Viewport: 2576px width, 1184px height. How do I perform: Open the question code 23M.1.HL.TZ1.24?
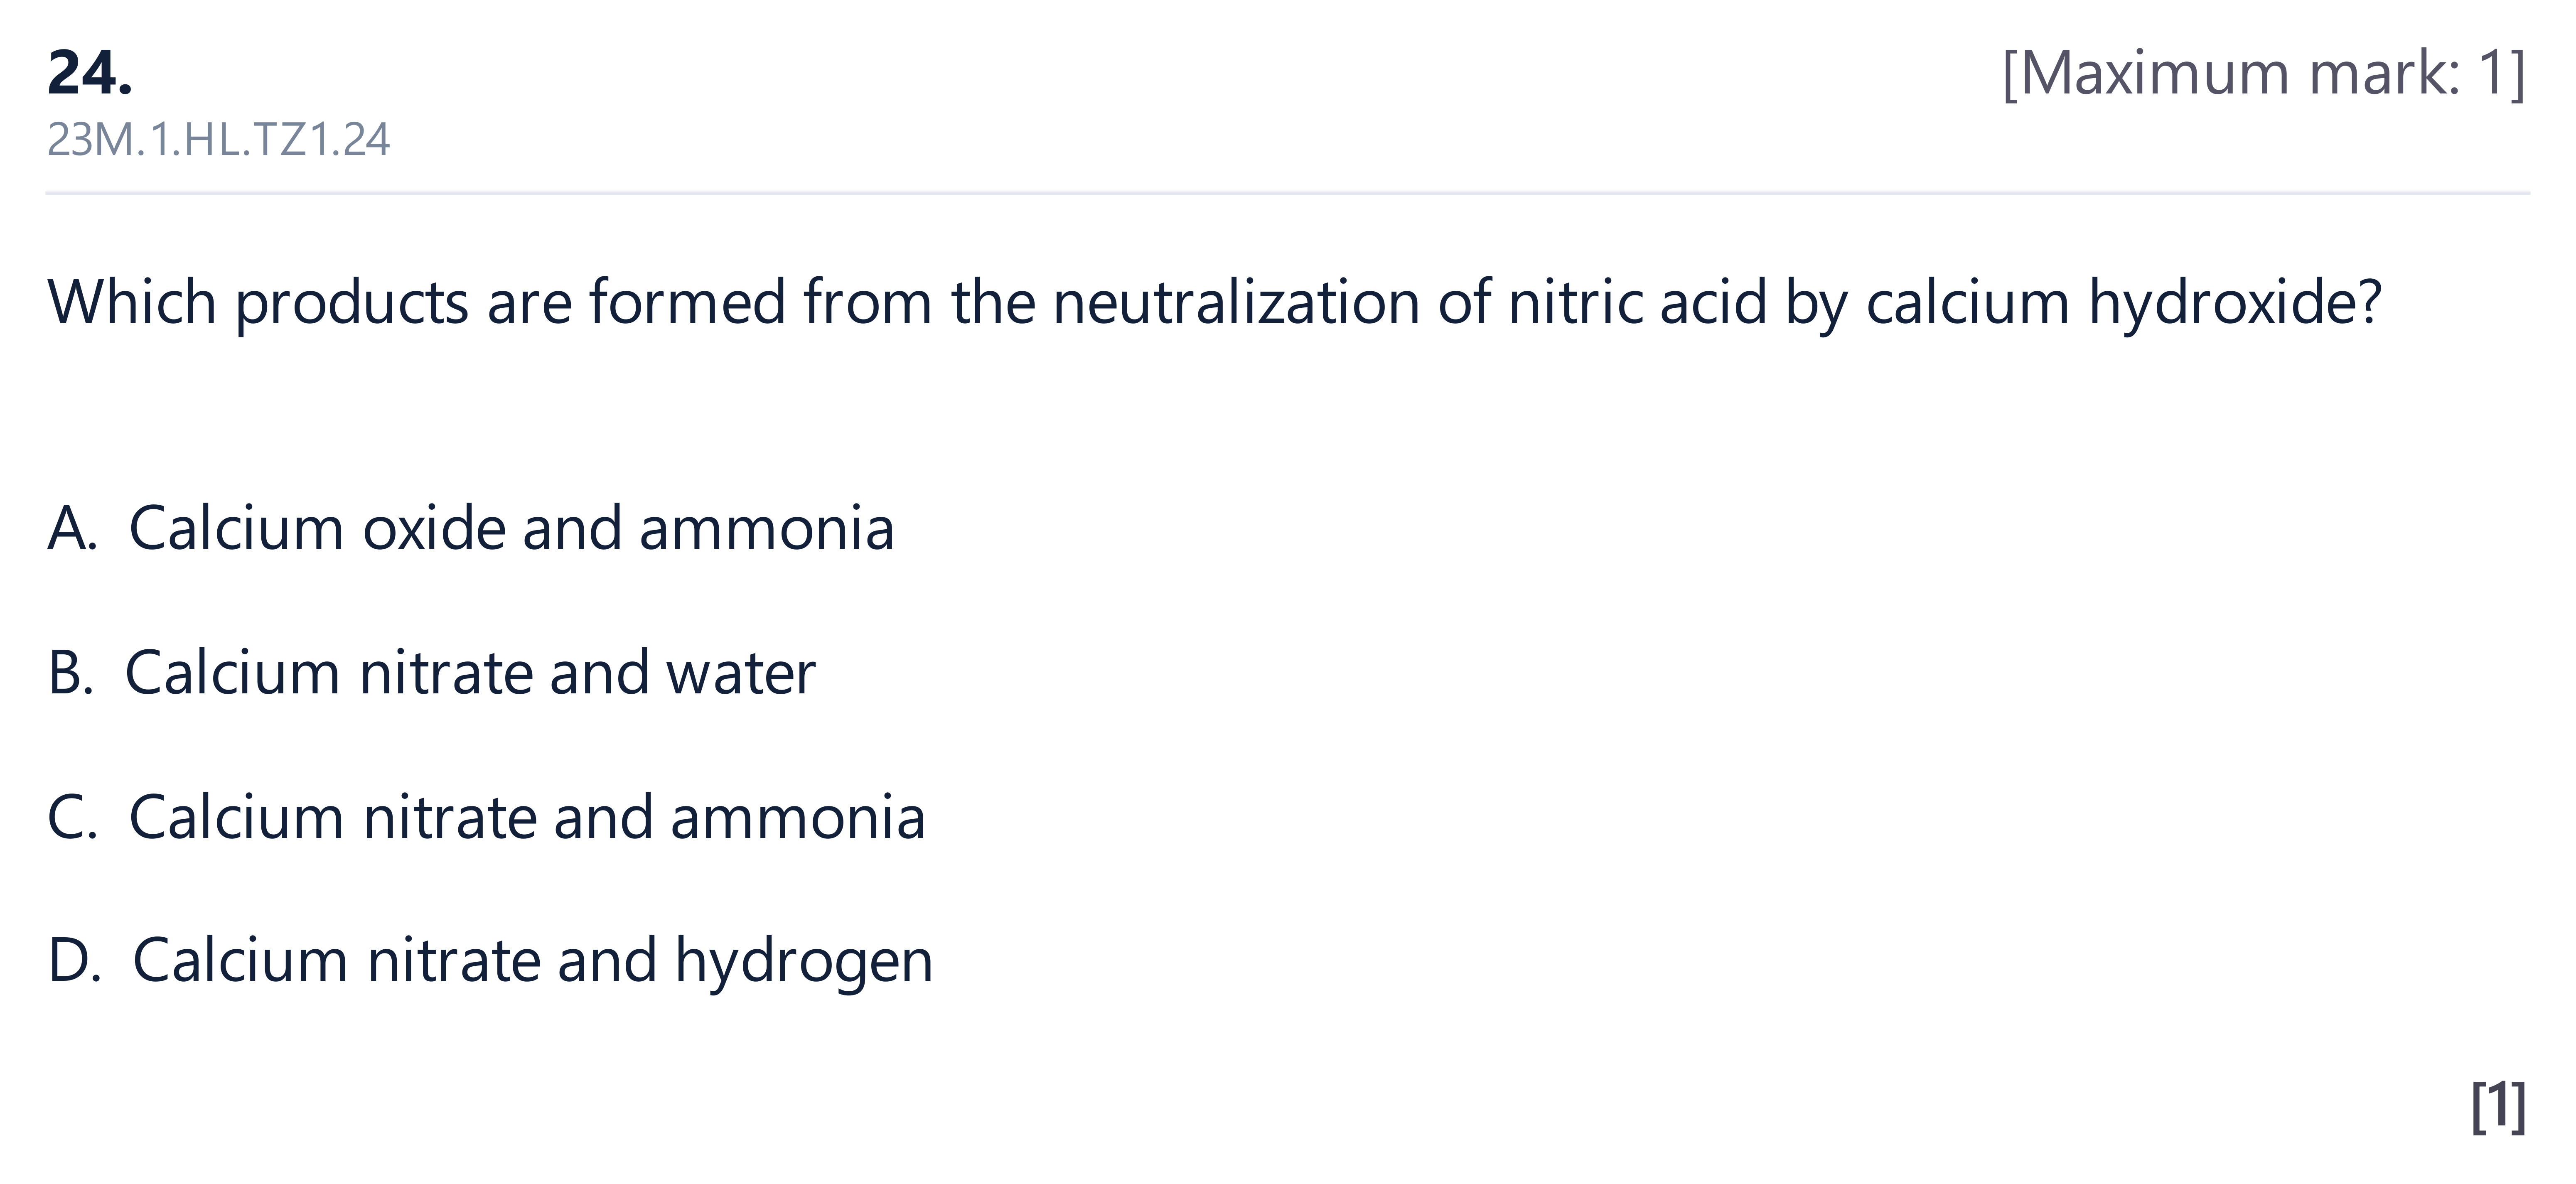[218, 140]
